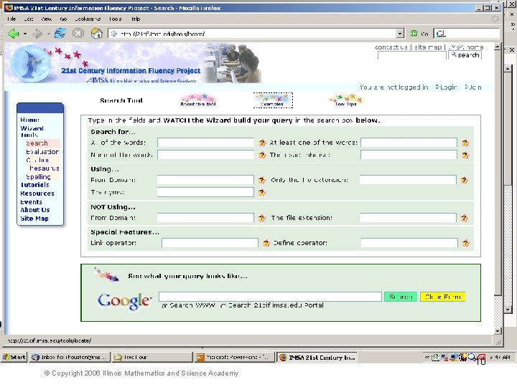
Task: Click the Stop loading icon
Action: point(78,33)
